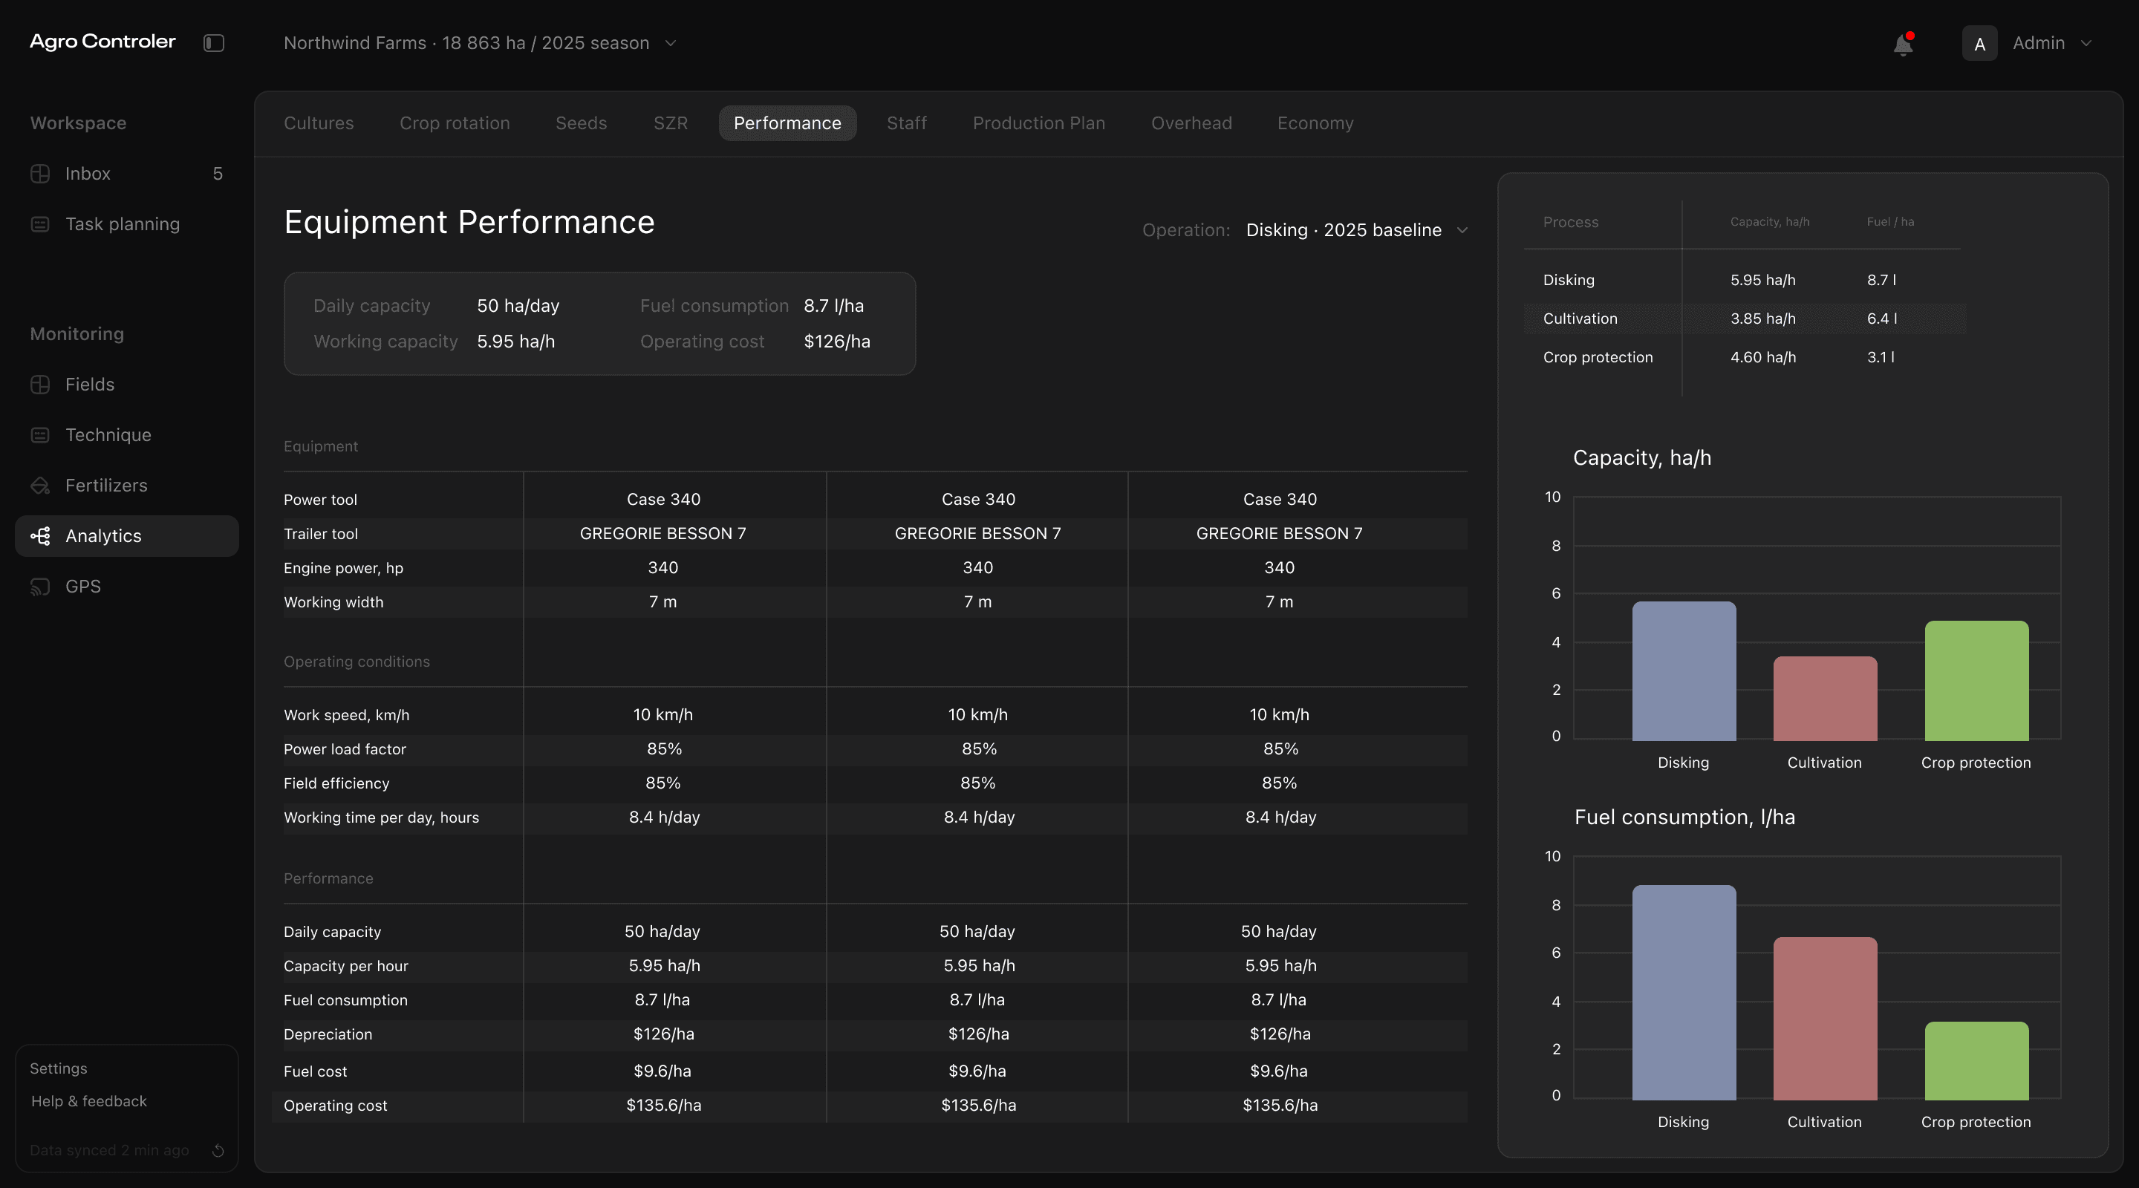Viewport: 2139px width, 1188px height.
Task: Switch to the Cultures tab
Action: 319,123
